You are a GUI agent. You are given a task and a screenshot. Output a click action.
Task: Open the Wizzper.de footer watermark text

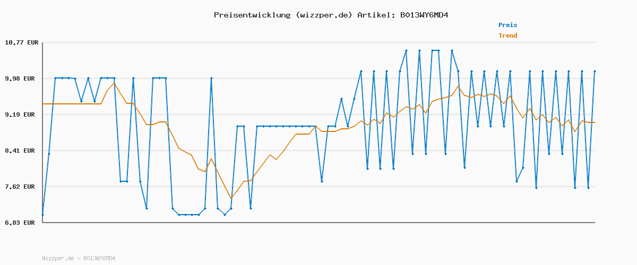coord(79,258)
